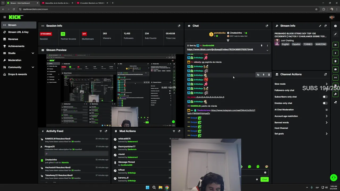
Task: Pop out the Activity Feed panel
Action: 106,131
